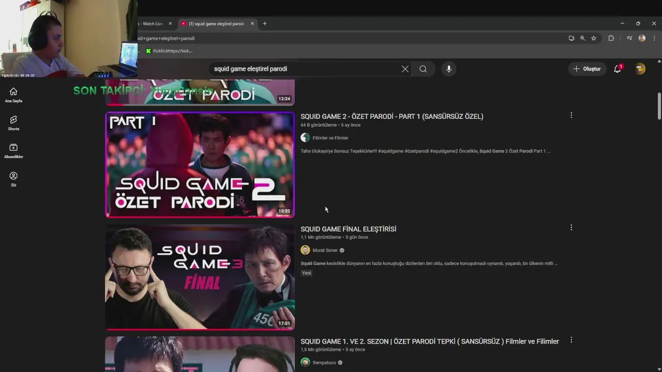Open the Chrome profile avatar
The image size is (662, 372).
click(642, 38)
